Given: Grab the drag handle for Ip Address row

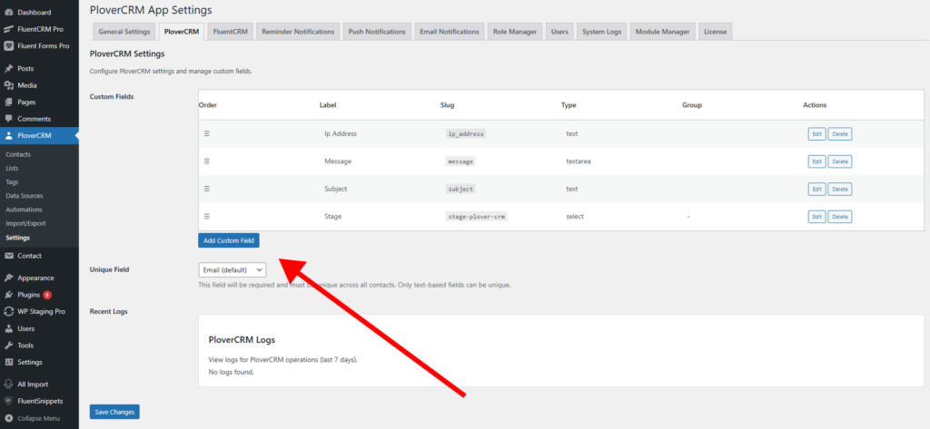Looking at the screenshot, I should pos(207,133).
